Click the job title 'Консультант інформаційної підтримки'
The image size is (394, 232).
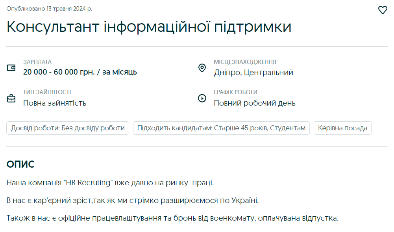(x=149, y=27)
